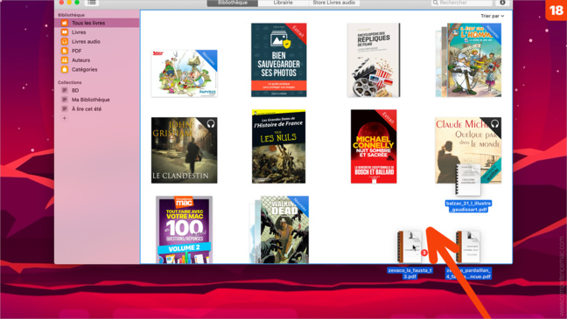The height and width of the screenshot is (319, 567).
Task: Toggle the list view toolbar icon
Action: coord(92,3)
